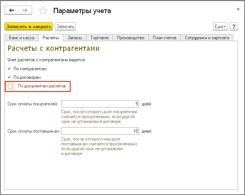
Task: Enable the По документам расчетов checkbox
Action: coord(10,86)
